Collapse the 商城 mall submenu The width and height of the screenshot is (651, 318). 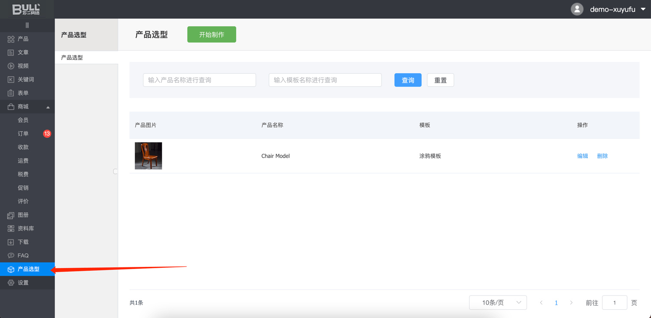[x=48, y=107]
